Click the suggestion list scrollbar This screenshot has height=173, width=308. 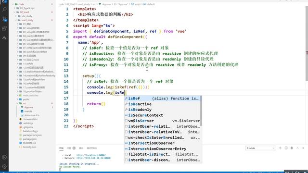tap(201, 111)
